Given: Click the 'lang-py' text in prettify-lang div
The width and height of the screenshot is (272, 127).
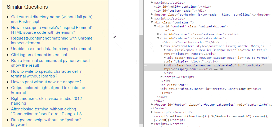Looking at the screenshot, I should pos(244,89).
